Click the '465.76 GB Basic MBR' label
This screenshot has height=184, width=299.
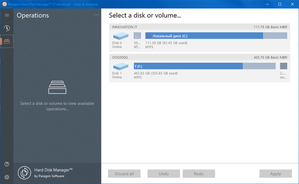tap(271, 57)
